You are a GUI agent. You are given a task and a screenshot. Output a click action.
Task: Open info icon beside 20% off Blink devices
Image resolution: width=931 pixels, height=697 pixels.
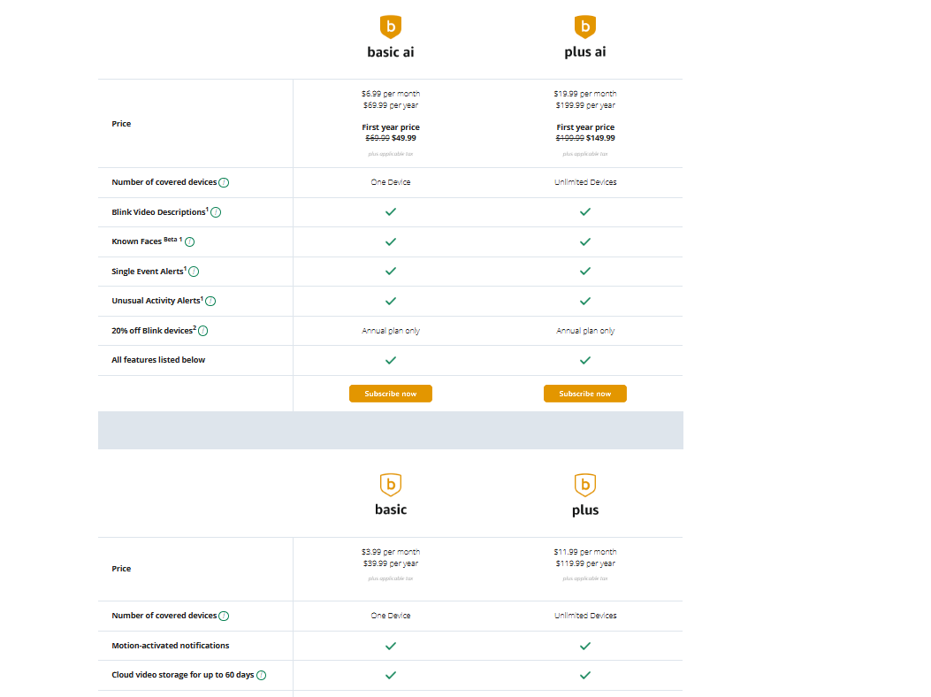[203, 331]
